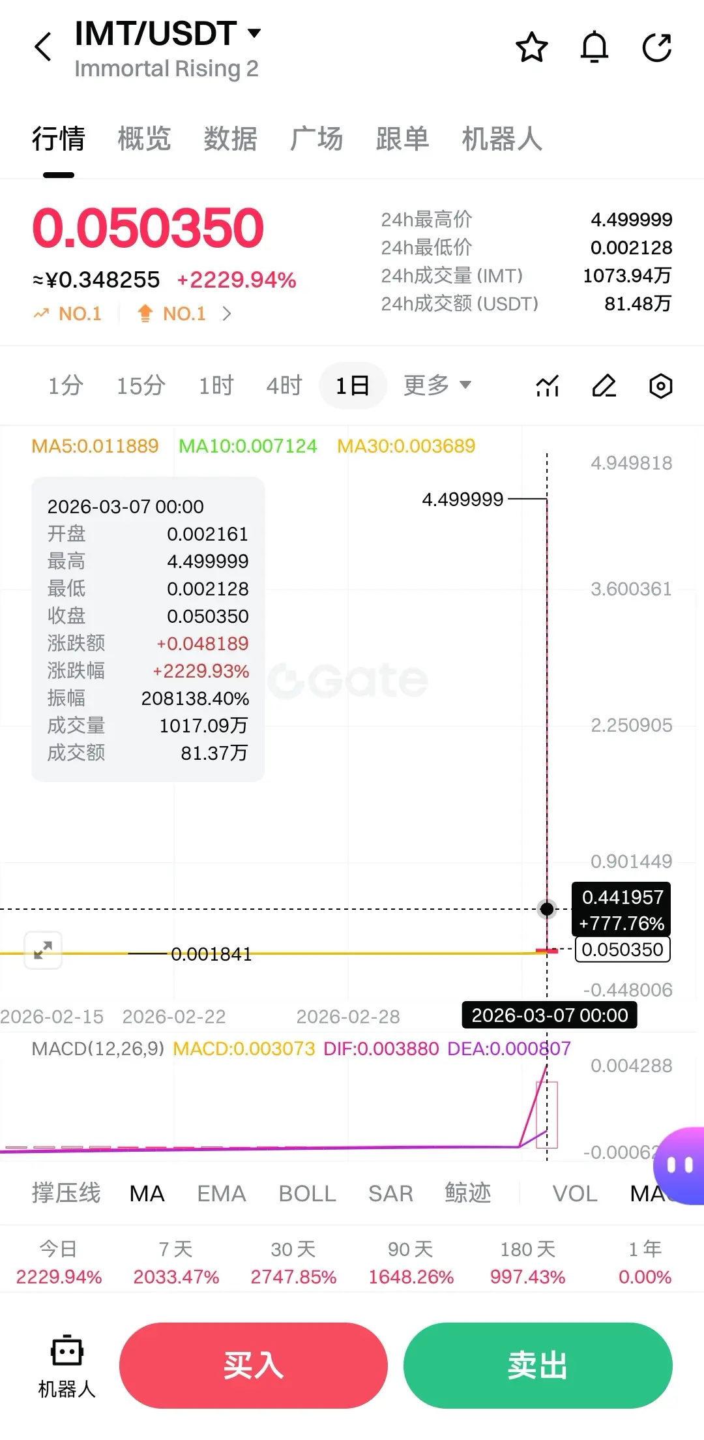Select 90天 1648.26% performance
This screenshot has height=1440, width=704.
point(411,1263)
